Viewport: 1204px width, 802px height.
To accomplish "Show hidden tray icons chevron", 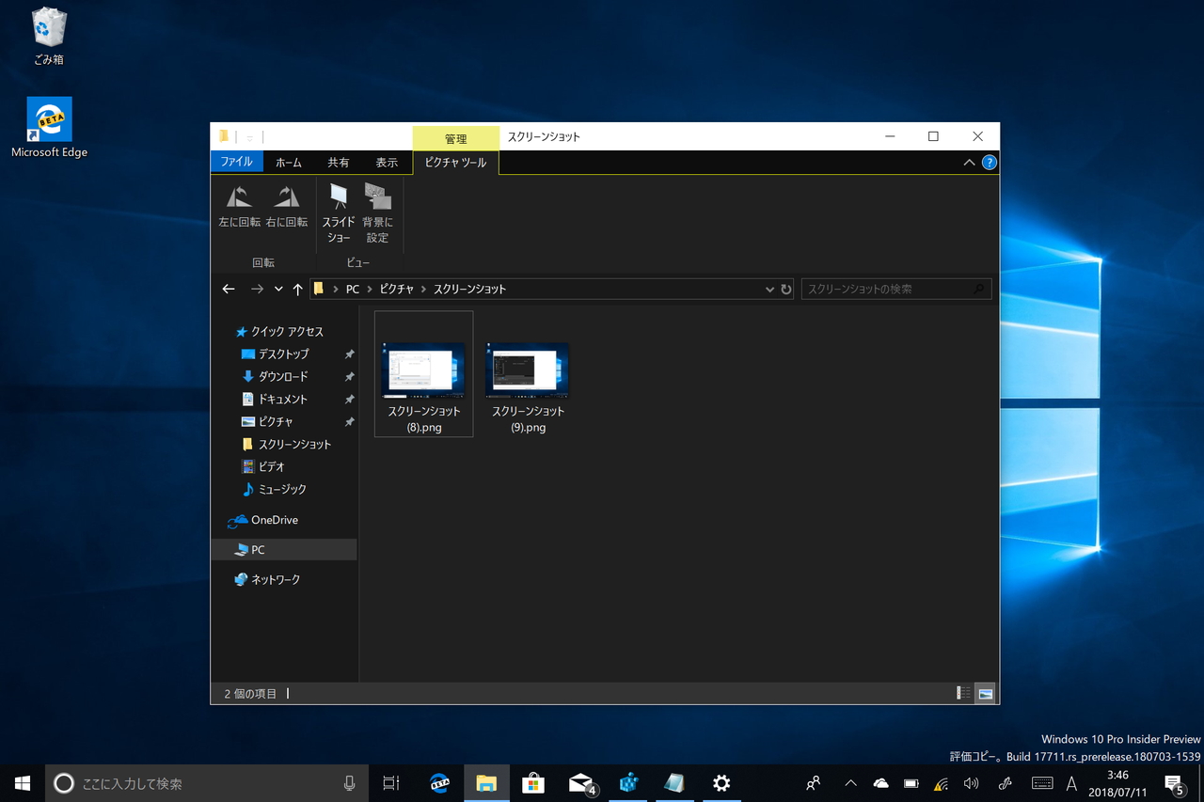I will click(851, 783).
